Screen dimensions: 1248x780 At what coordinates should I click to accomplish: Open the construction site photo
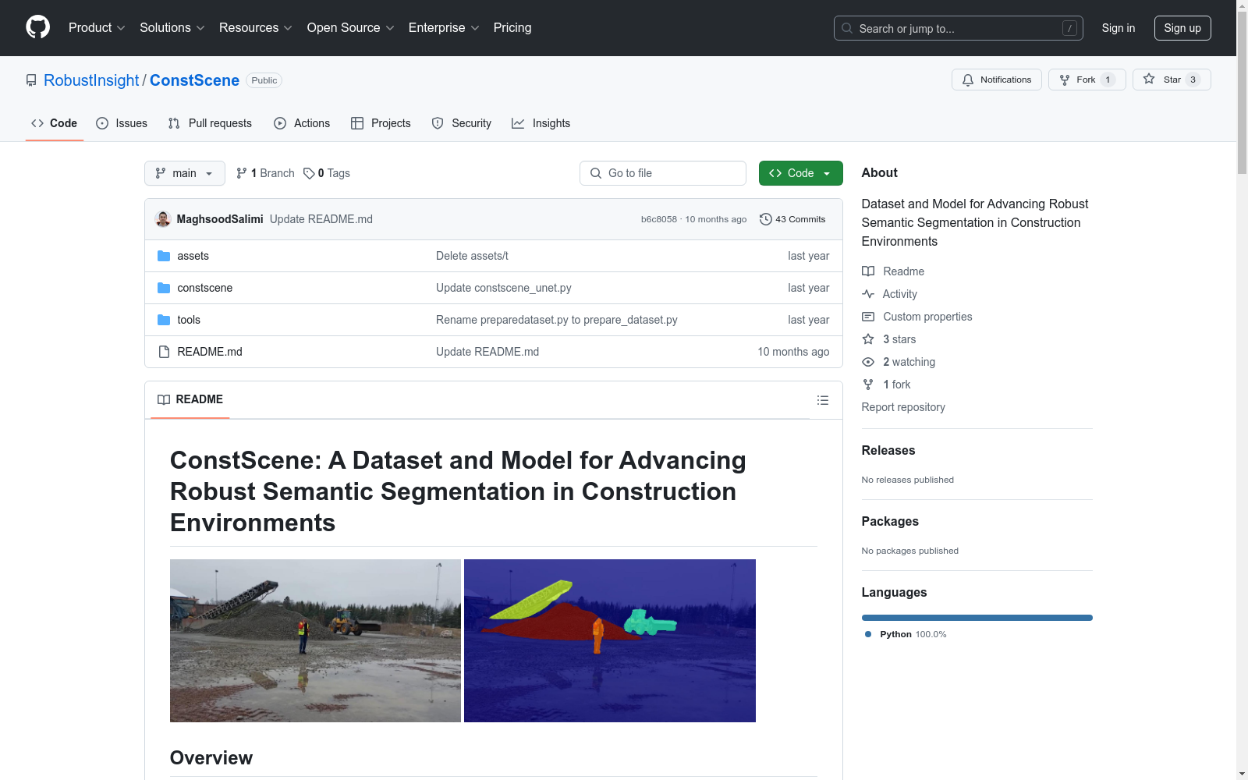tap(315, 640)
